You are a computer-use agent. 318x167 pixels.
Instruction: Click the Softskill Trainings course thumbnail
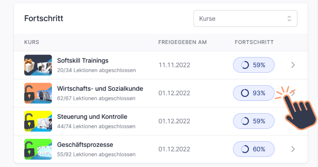38,65
